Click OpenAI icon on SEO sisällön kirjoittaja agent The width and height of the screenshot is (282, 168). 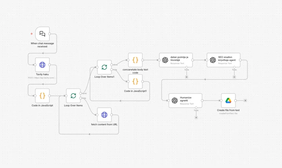click(x=213, y=60)
